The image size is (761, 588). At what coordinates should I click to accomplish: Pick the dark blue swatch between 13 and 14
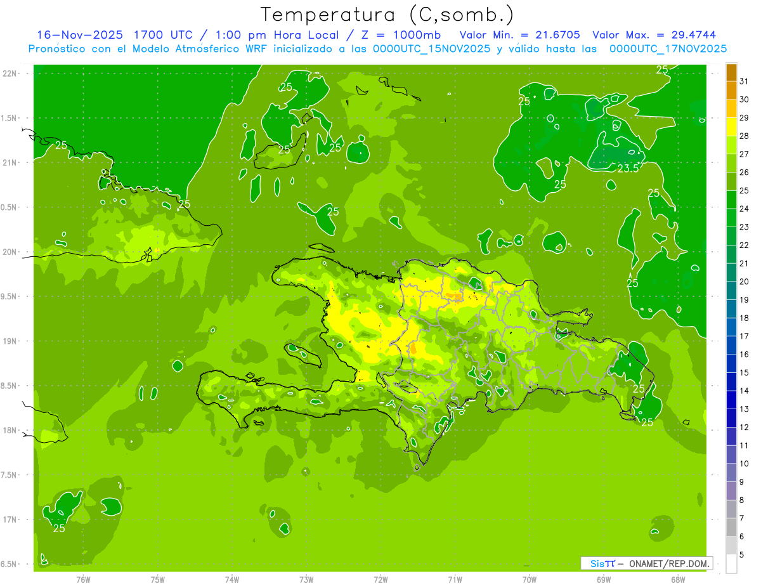click(731, 400)
